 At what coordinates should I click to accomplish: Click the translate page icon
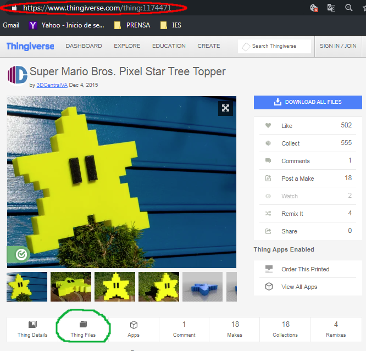point(331,8)
